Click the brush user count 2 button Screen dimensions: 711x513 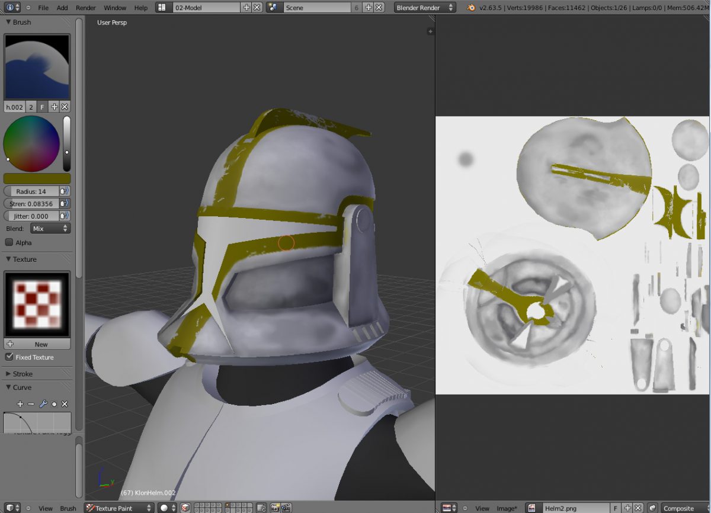31,107
